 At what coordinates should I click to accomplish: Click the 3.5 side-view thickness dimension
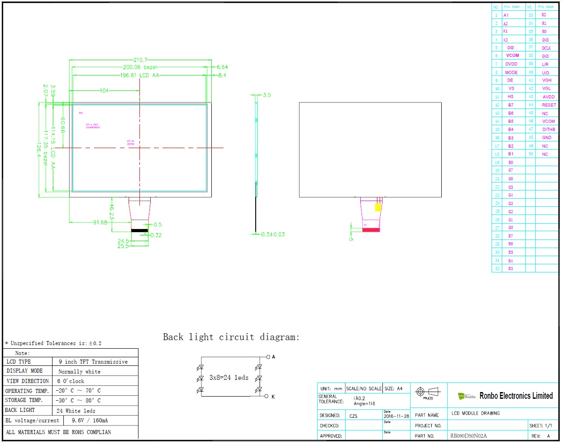coord(267,95)
